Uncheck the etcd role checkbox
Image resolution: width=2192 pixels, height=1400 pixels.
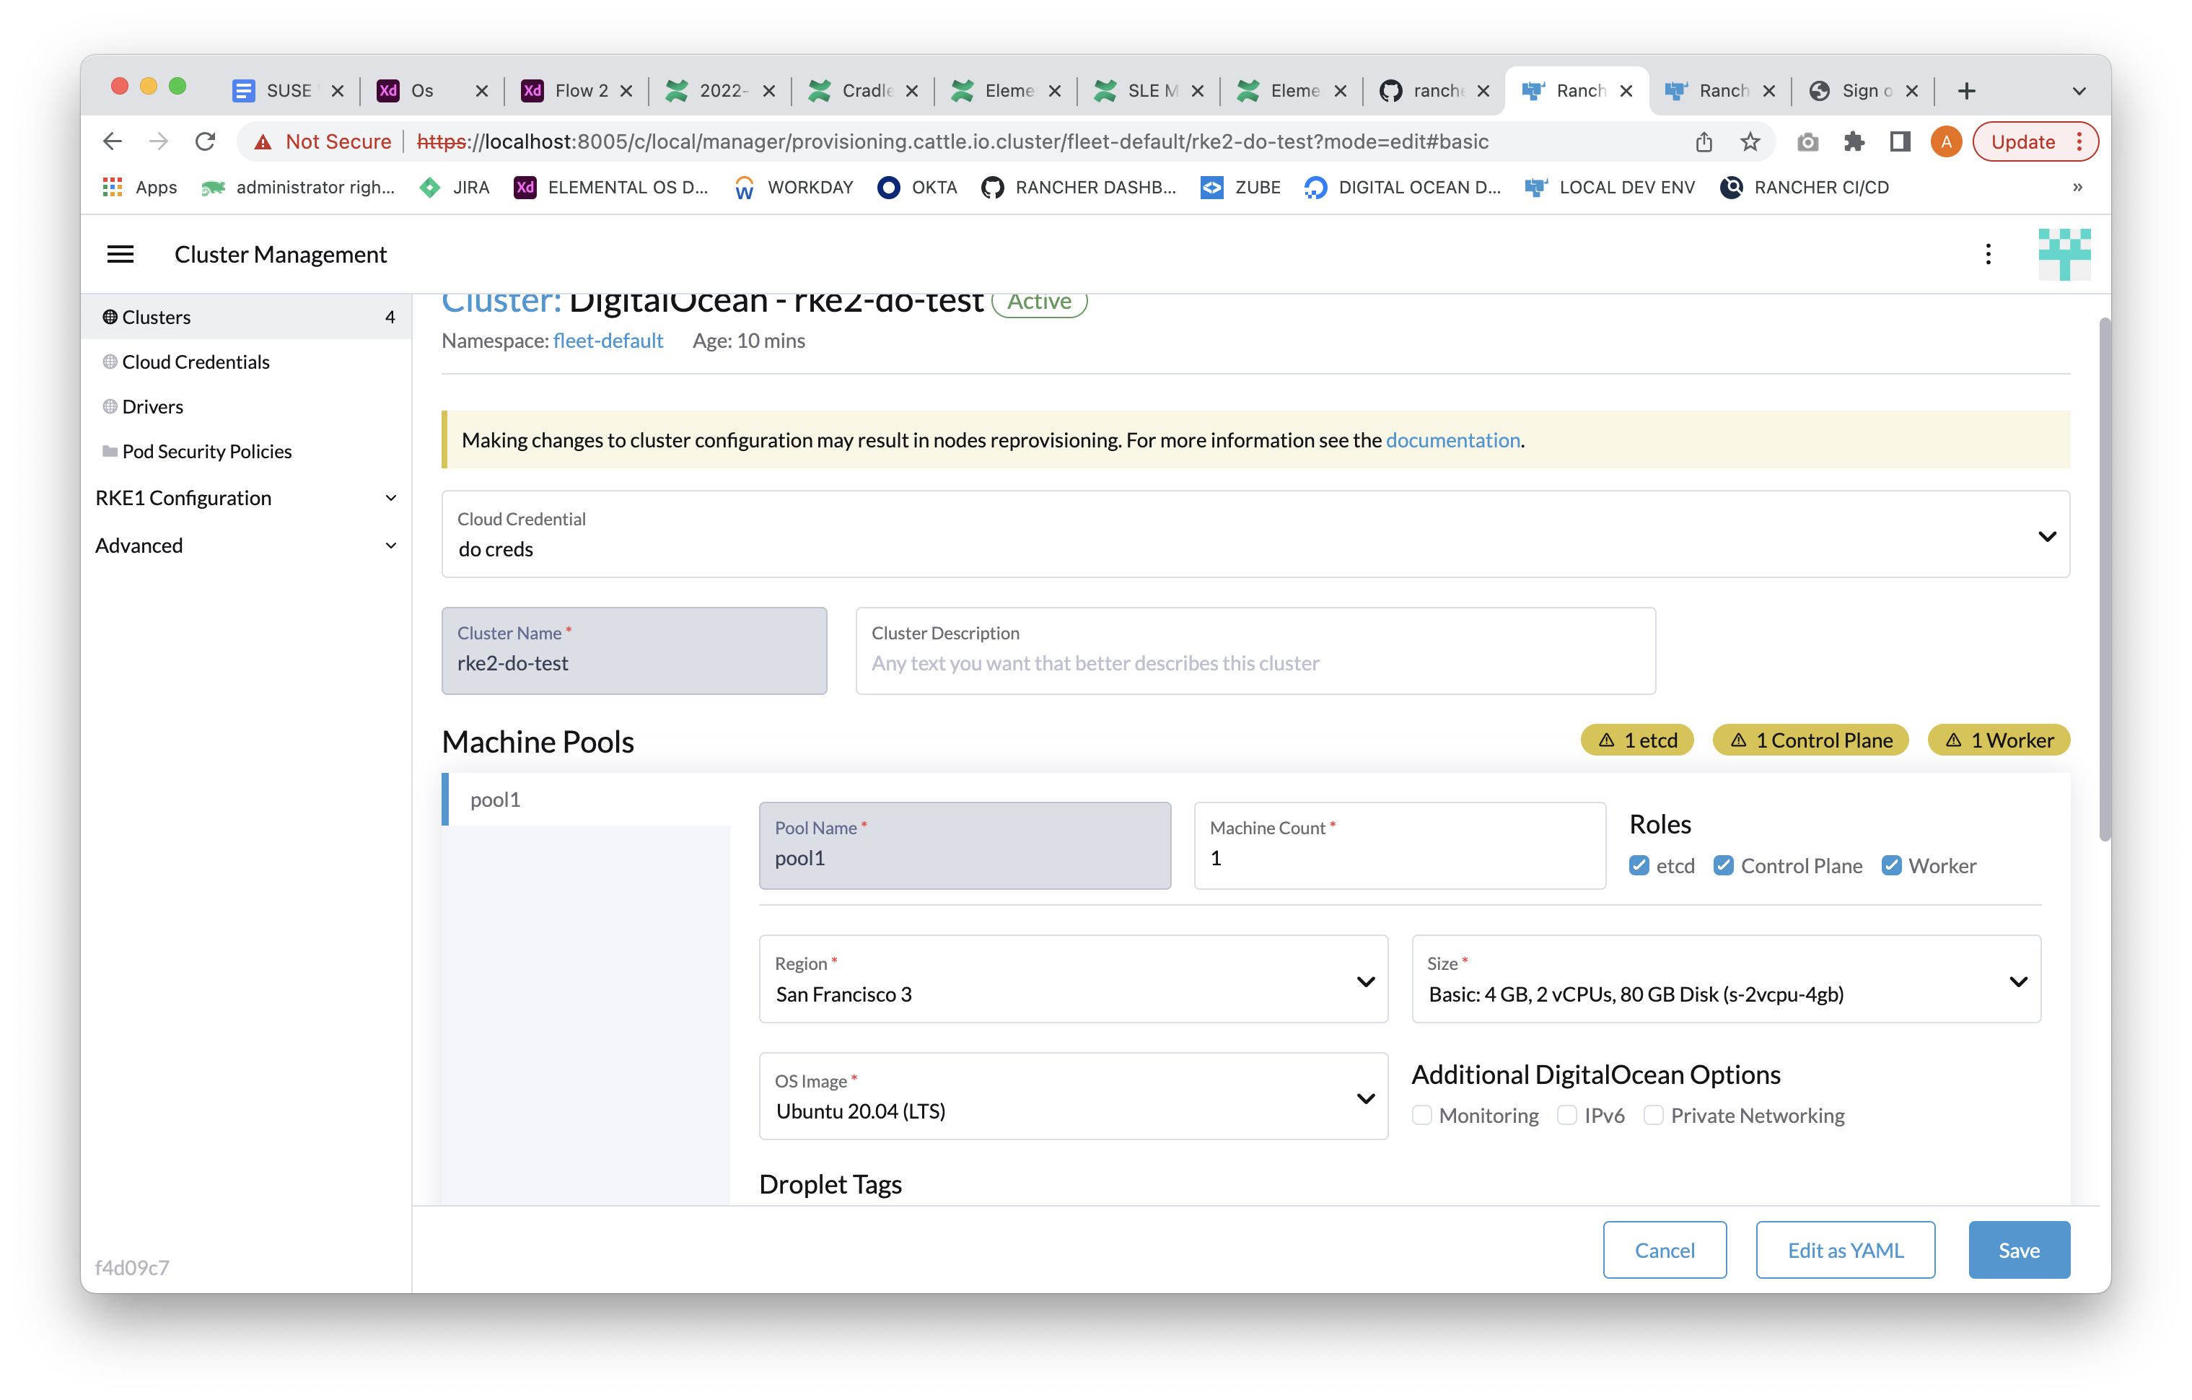(x=1639, y=866)
